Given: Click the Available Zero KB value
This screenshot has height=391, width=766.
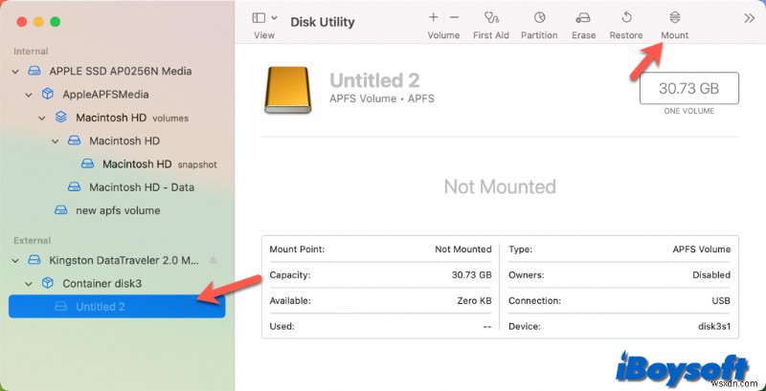Looking at the screenshot, I should click(x=474, y=301).
